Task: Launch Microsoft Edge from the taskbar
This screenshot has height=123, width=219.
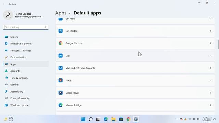Action: 106,119
